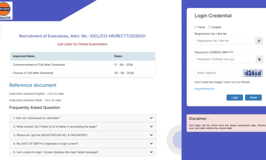Viewport: 266px width, 160px height.
Task: Open the Forgot Password link
Action: [x=205, y=89]
